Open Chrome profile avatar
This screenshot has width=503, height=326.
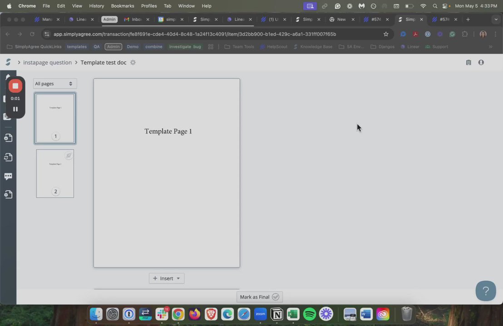483,34
